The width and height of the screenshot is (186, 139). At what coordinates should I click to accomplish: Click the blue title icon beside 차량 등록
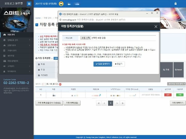[37, 25]
